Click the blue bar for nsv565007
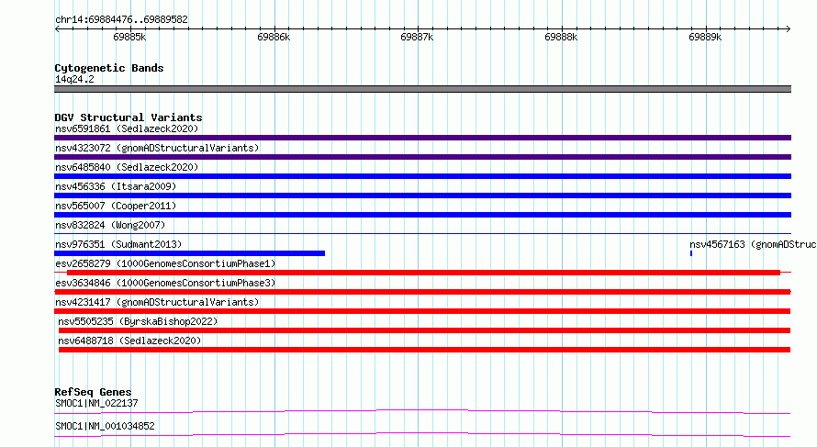This screenshot has height=447, width=817. (x=422, y=215)
